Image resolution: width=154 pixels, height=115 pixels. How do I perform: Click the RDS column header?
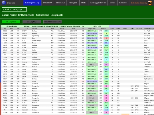pos(132,29)
